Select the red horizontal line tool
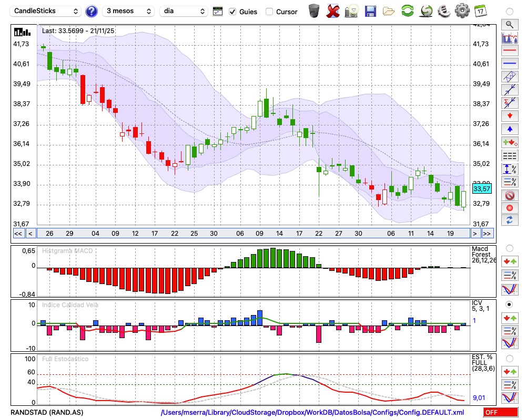The width and height of the screenshot is (526, 420). point(509,51)
